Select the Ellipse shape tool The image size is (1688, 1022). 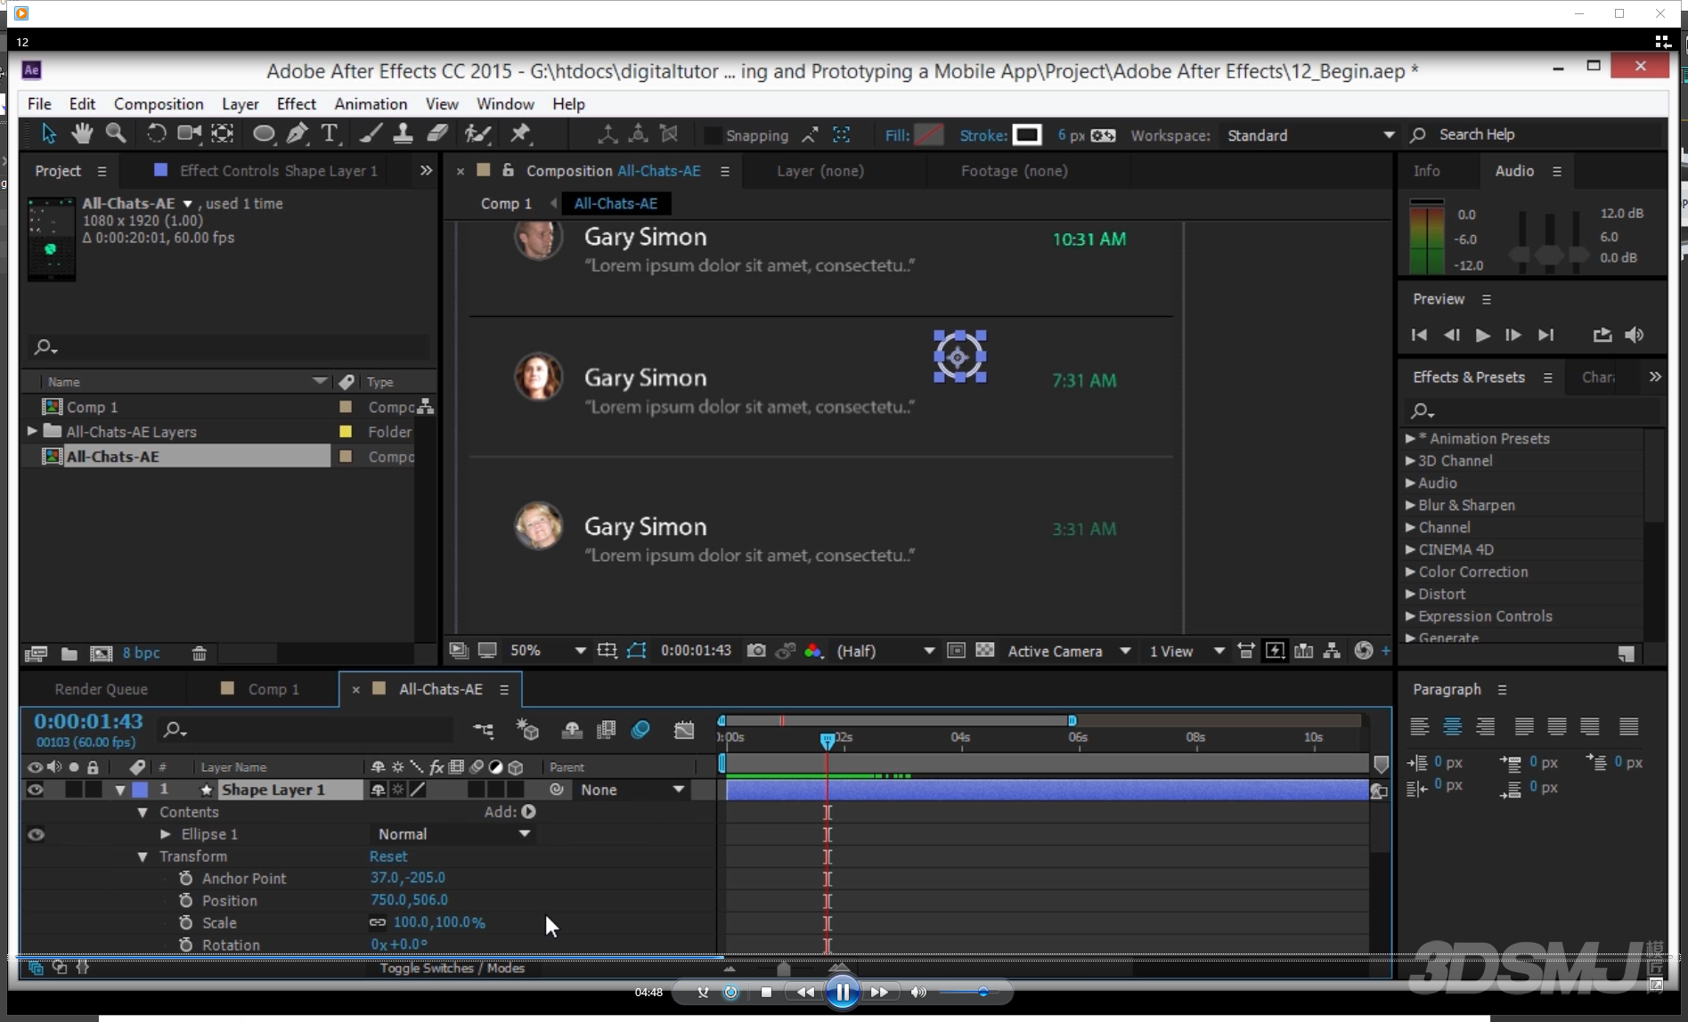pyautogui.click(x=264, y=134)
